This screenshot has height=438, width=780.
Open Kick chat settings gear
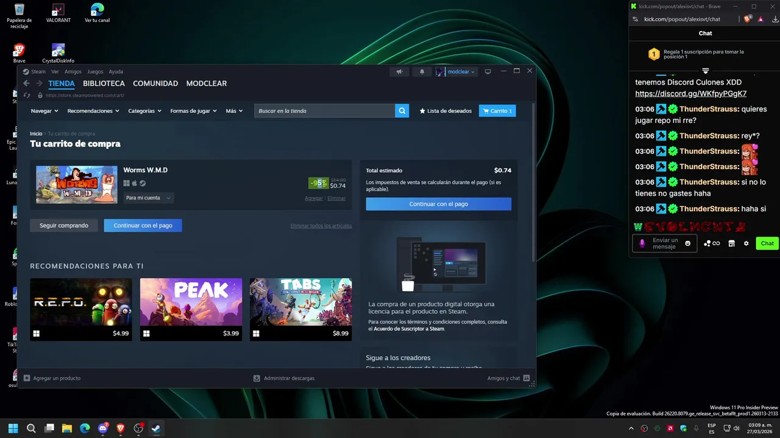[746, 243]
